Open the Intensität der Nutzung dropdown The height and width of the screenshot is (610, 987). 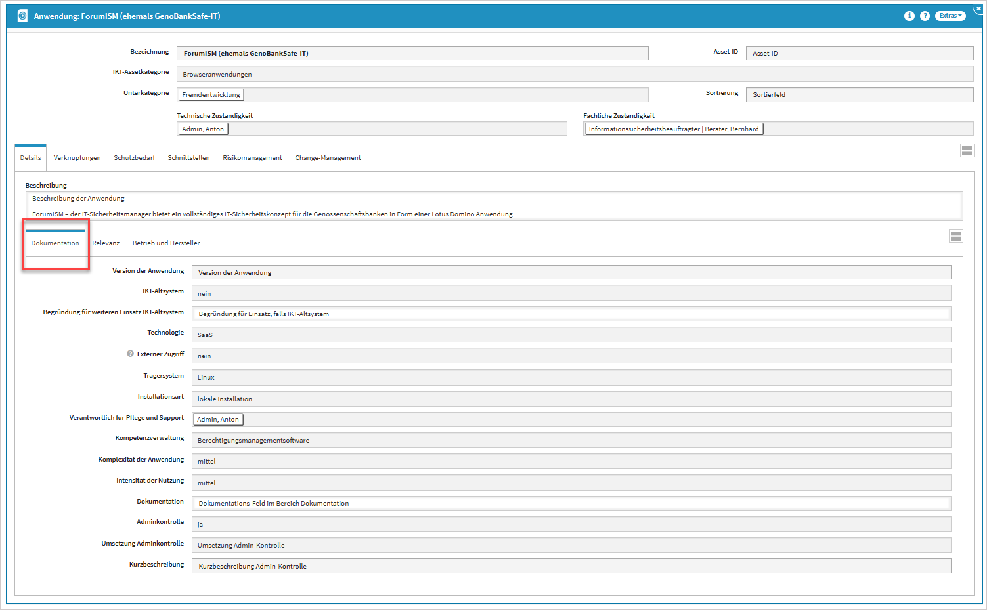[571, 483]
